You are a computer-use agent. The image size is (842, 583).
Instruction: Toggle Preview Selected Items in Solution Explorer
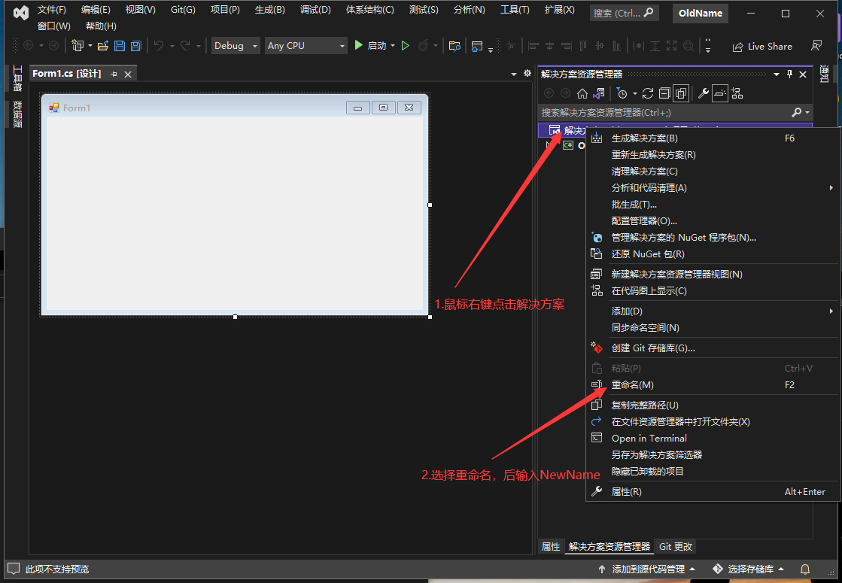coord(720,93)
